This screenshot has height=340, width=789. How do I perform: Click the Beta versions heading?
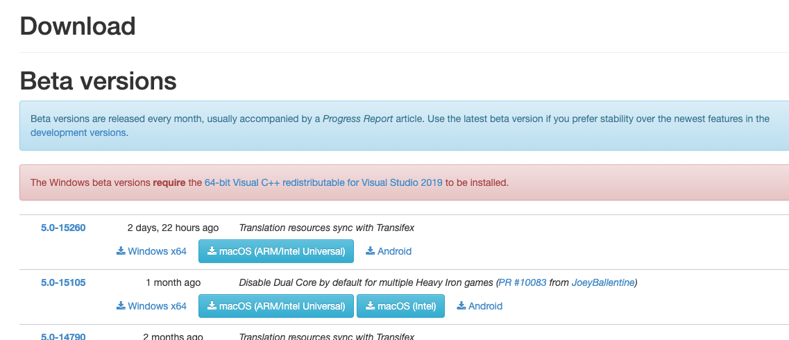coord(98,81)
